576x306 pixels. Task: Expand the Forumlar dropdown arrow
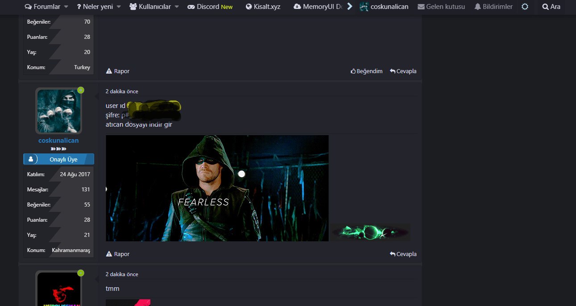pyautogui.click(x=66, y=7)
